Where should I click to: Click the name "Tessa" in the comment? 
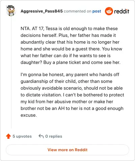pyautogui.click(x=52, y=28)
